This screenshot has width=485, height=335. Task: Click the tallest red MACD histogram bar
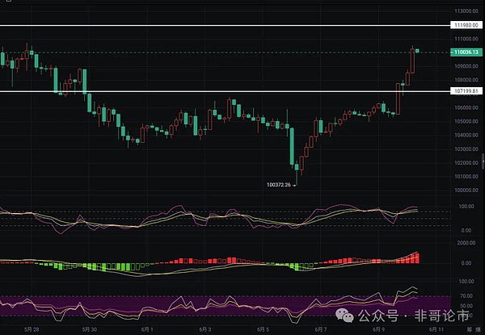[x=418, y=258]
